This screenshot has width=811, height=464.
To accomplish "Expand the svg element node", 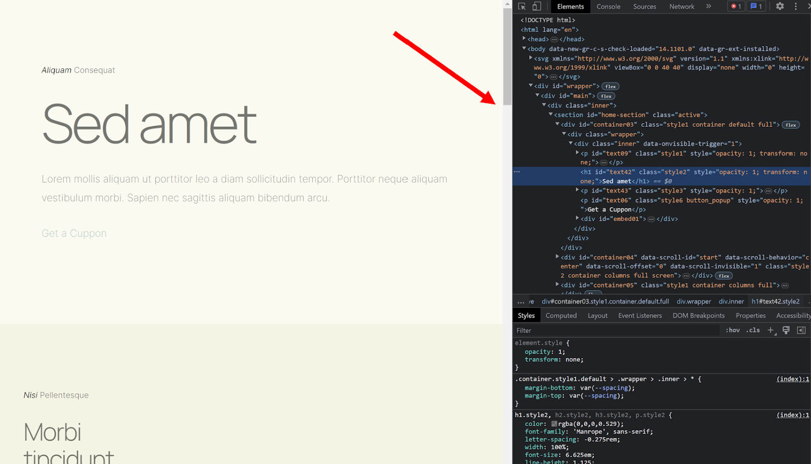I will click(x=531, y=58).
